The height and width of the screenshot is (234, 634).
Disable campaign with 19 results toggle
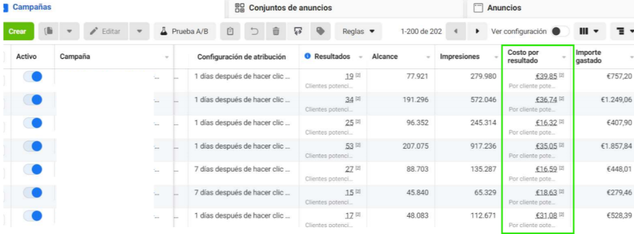click(33, 77)
